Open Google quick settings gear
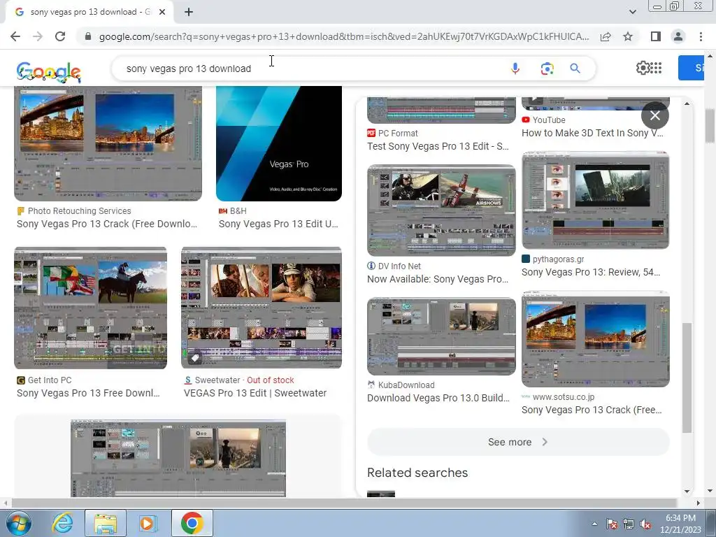This screenshot has height=537, width=716. [643, 68]
